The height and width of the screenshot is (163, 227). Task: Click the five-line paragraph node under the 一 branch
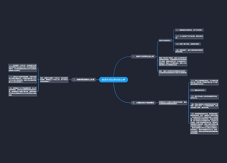click(x=173, y=61)
